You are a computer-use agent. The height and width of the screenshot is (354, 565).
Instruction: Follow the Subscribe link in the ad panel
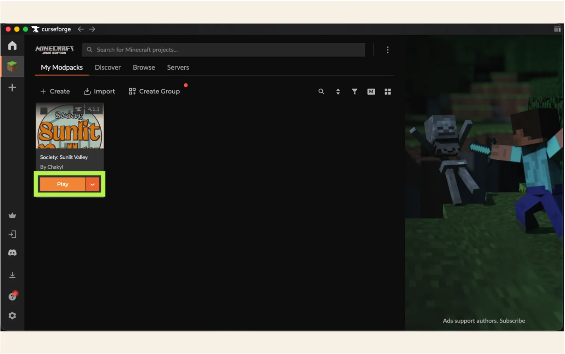(x=512, y=321)
